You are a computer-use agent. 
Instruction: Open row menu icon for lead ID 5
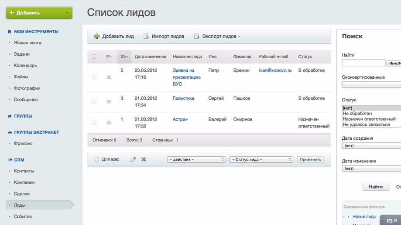pyautogui.click(x=109, y=77)
